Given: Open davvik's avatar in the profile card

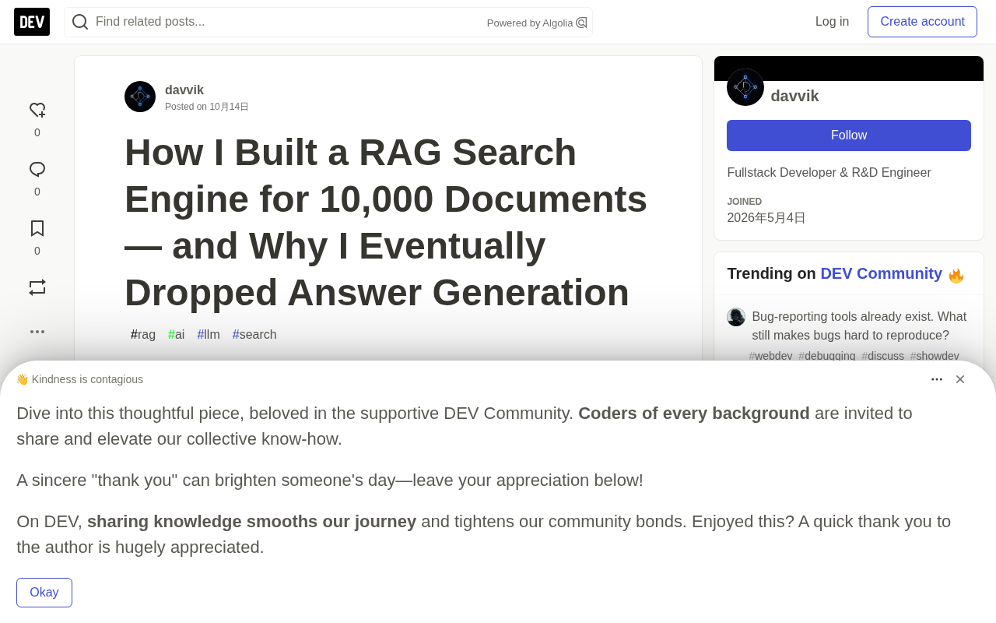Looking at the screenshot, I should (745, 87).
